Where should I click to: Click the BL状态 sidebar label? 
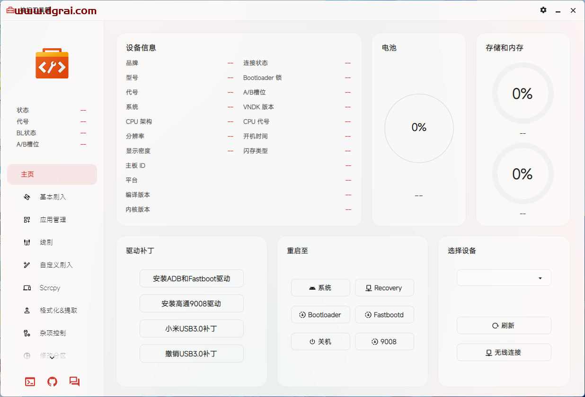click(x=27, y=133)
